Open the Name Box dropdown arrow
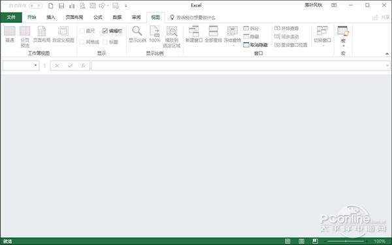The width and height of the screenshot is (392, 245). tap(35, 65)
